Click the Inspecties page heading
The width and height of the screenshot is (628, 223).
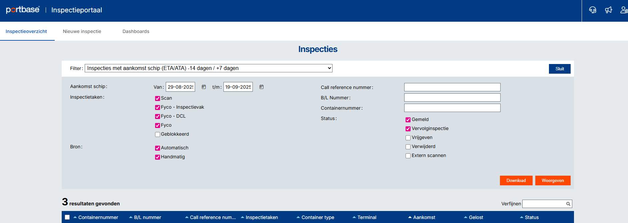318,49
